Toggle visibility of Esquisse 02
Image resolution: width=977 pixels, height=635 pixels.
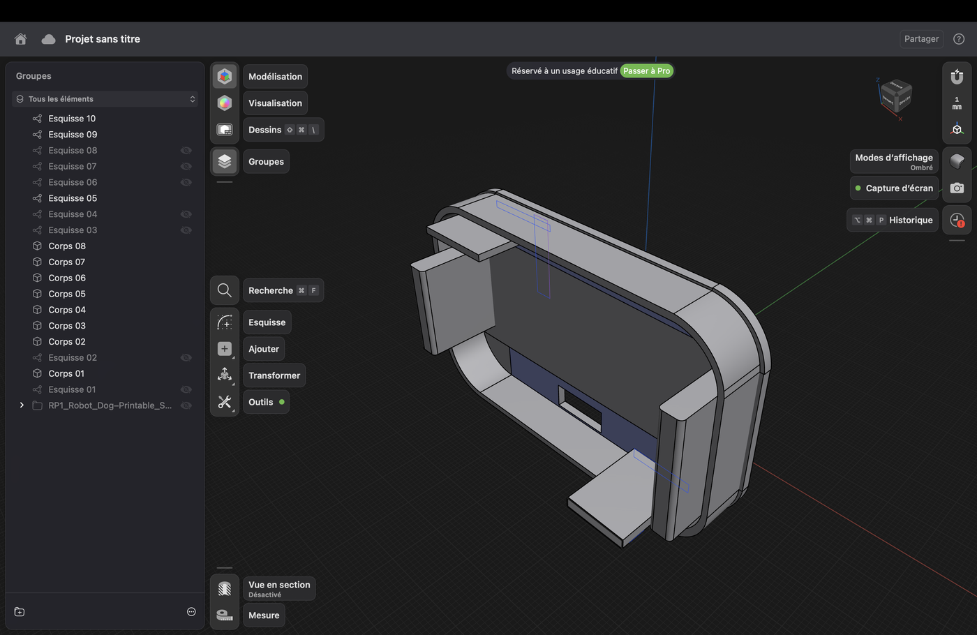[186, 358]
